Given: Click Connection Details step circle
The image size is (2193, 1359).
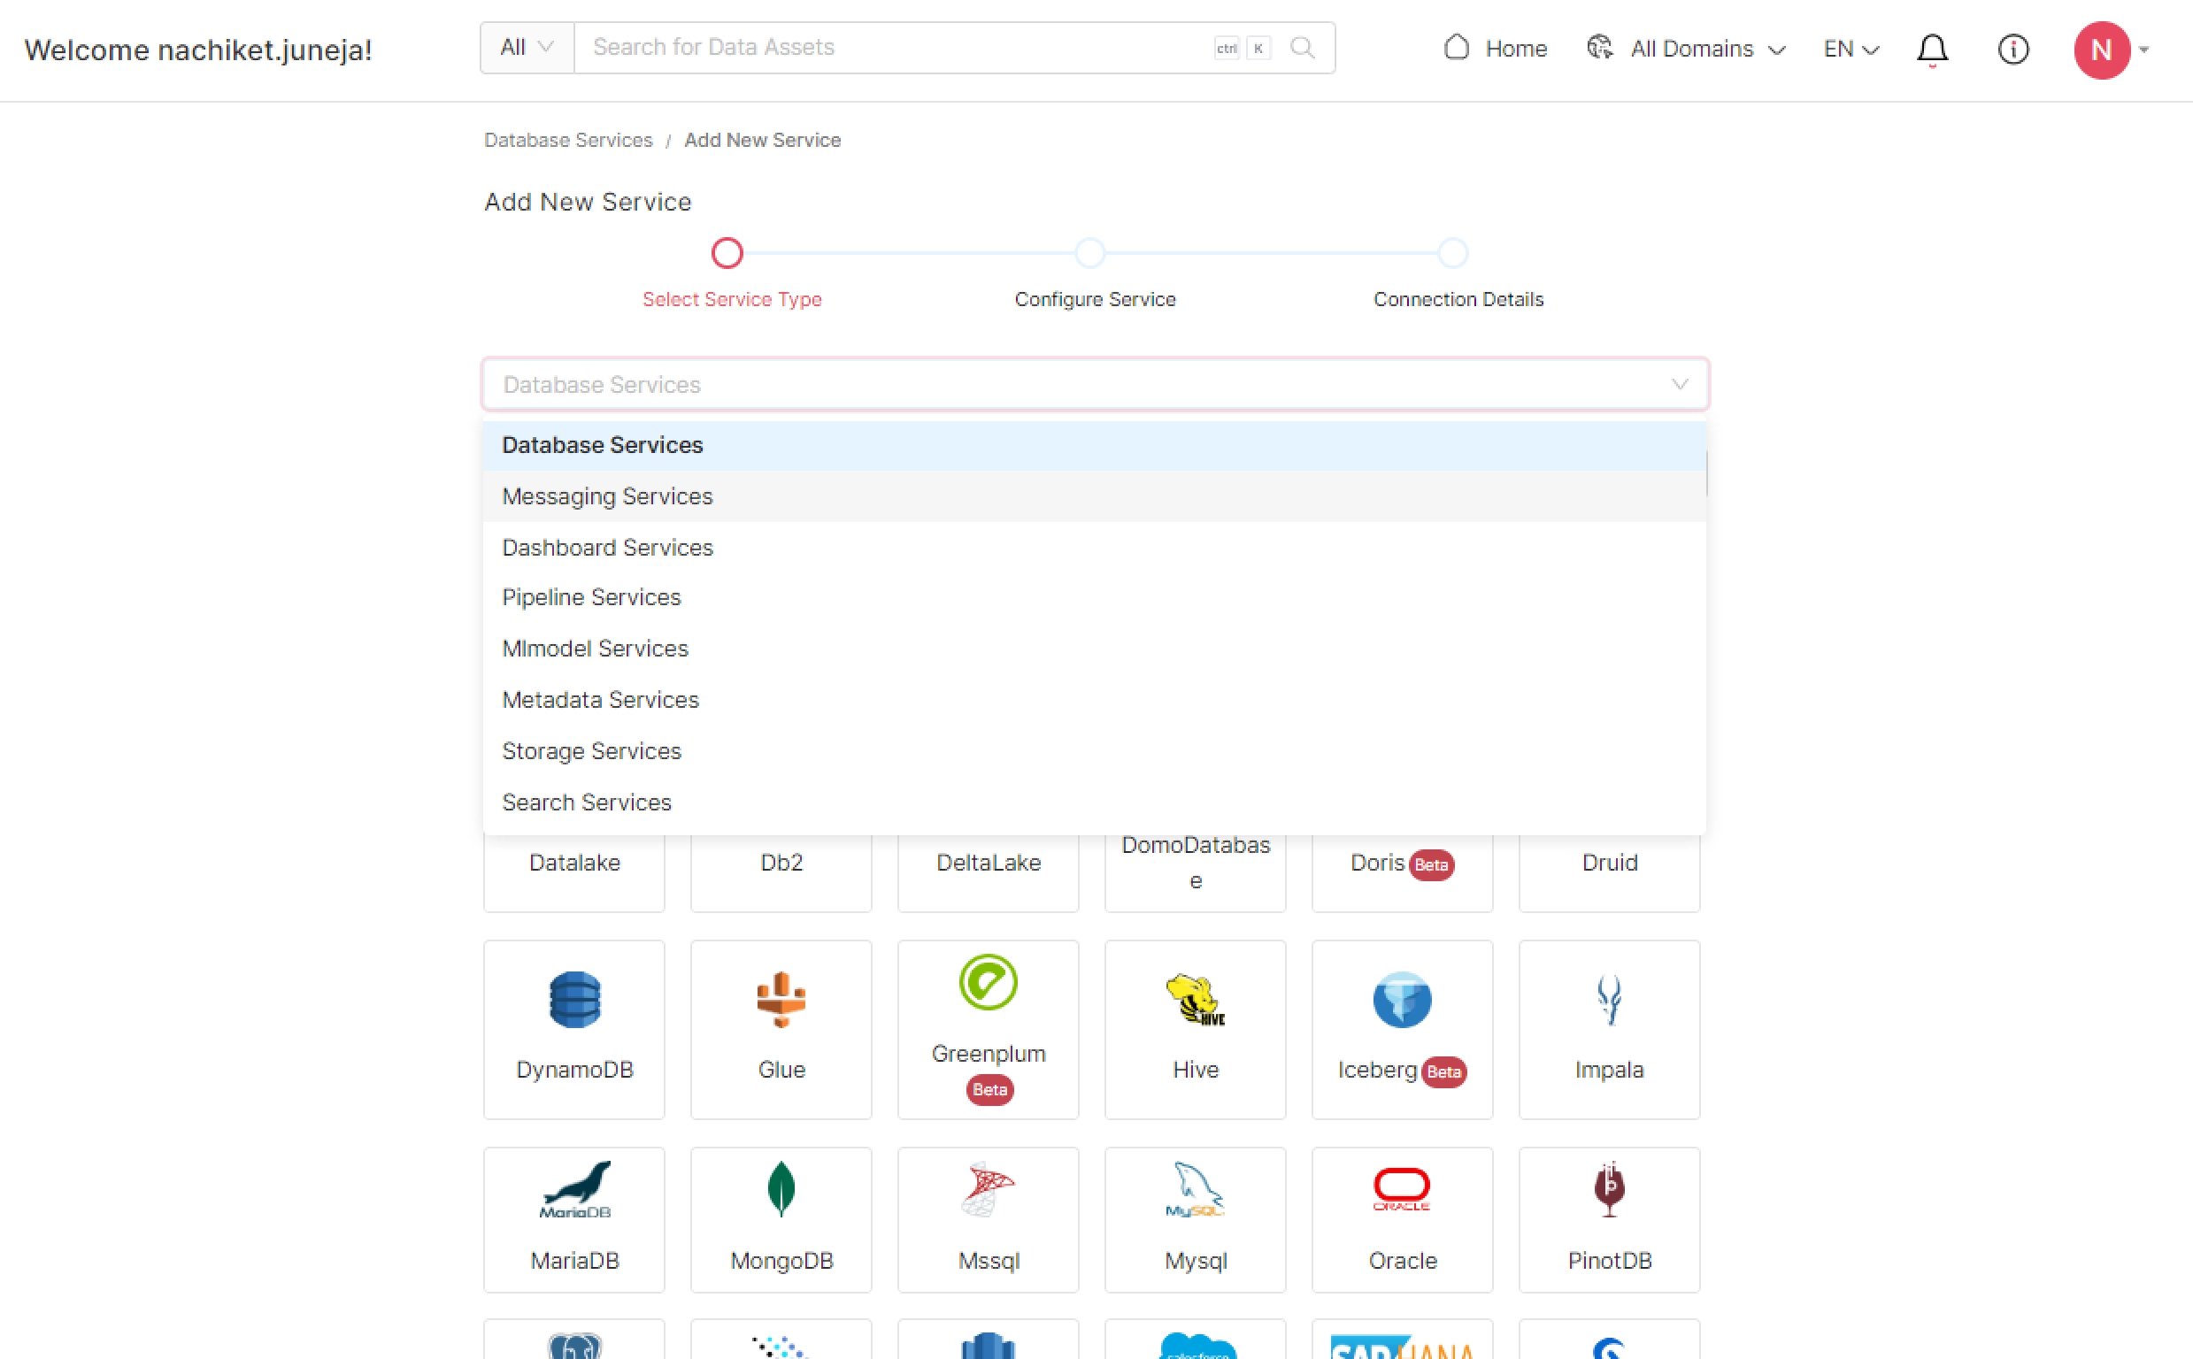Looking at the screenshot, I should 1452,252.
